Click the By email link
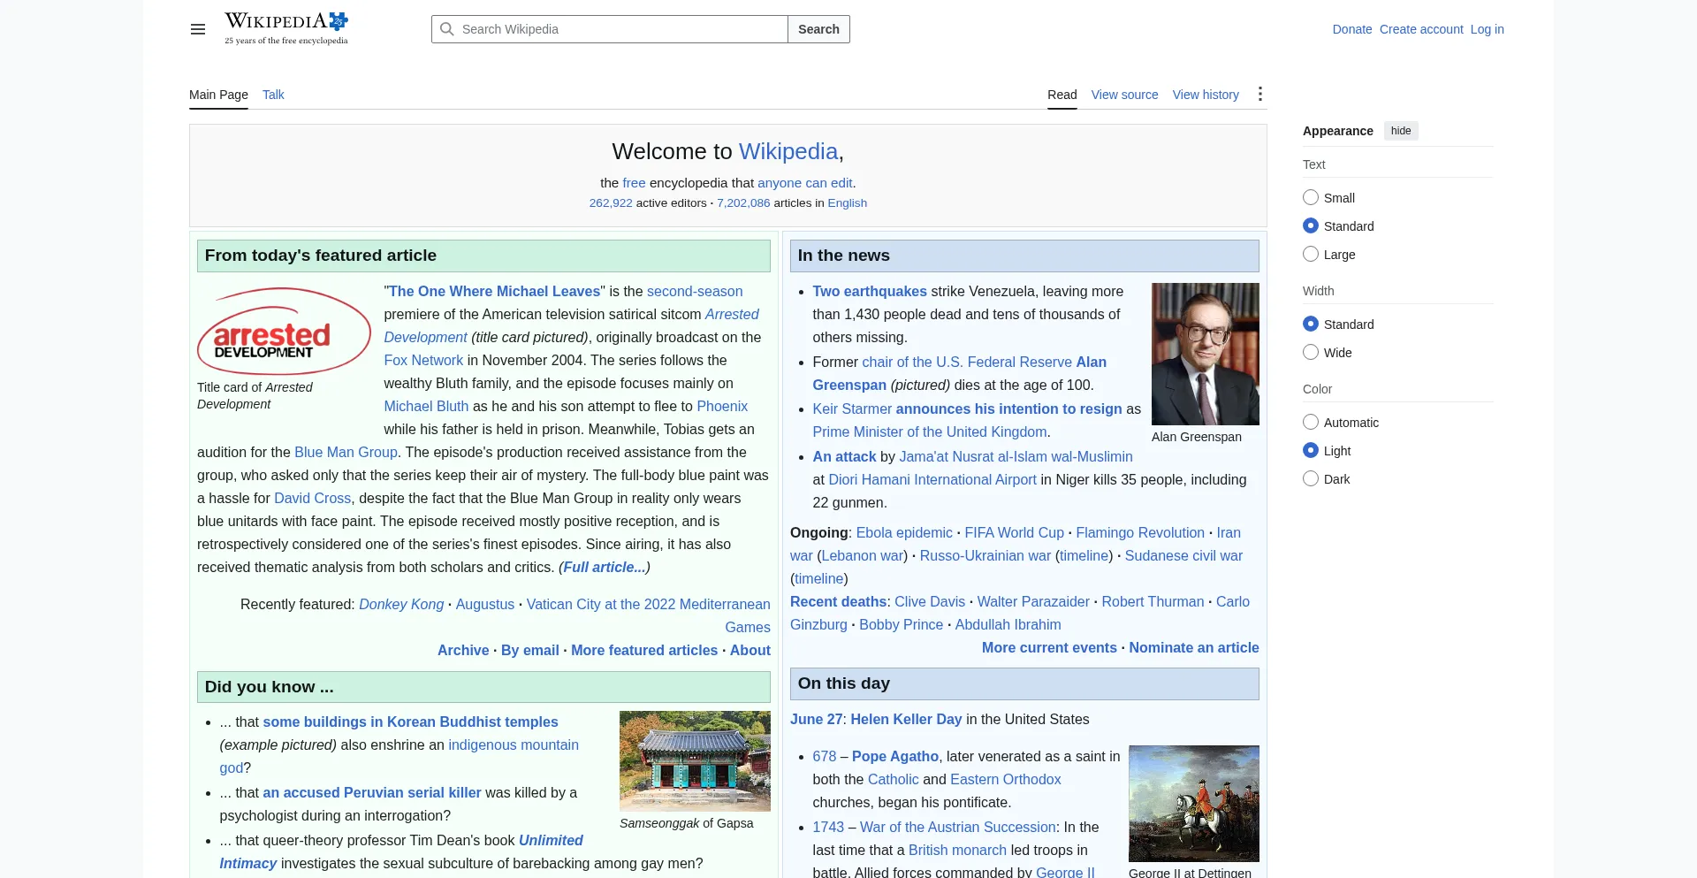Viewport: 1697px width, 878px height. 530,650
